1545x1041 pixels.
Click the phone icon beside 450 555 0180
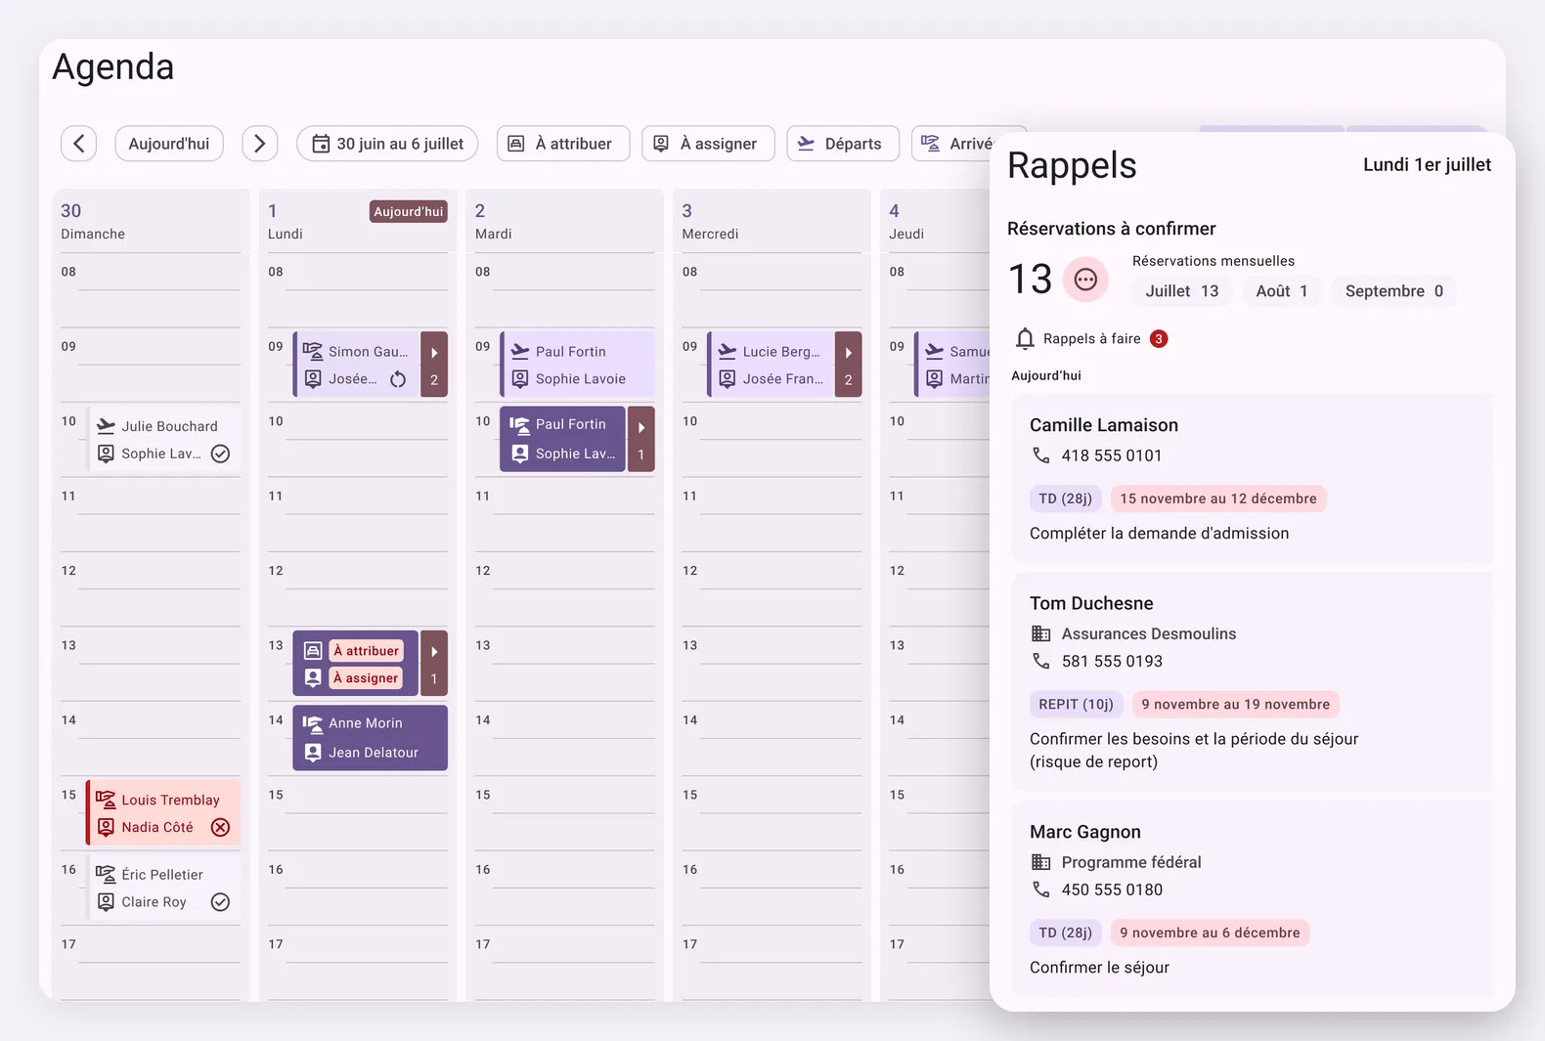point(1041,890)
